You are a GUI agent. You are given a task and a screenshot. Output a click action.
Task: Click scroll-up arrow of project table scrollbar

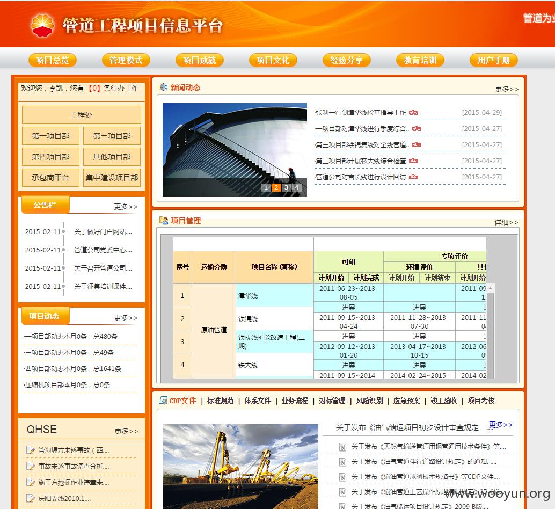tap(491, 288)
